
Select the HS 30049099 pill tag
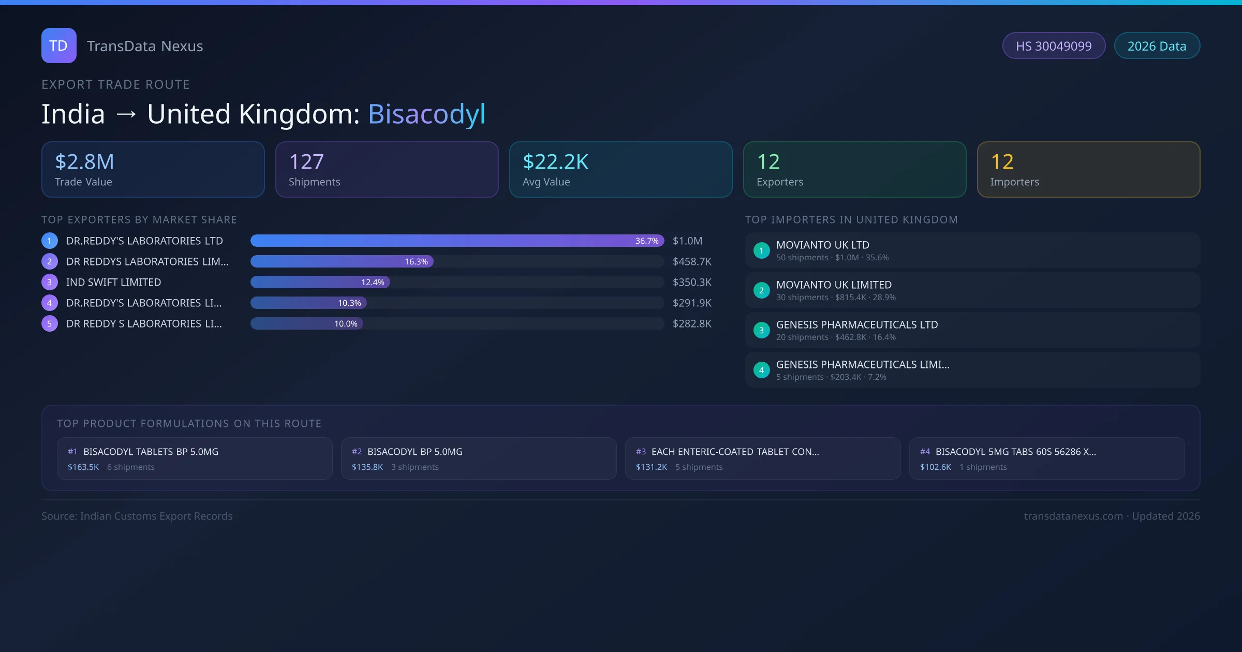[1054, 46]
